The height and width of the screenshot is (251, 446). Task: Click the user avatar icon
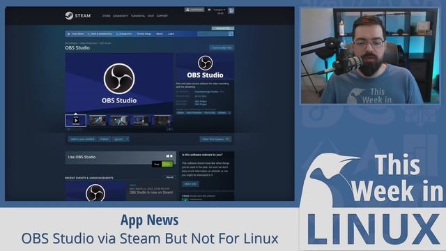pyautogui.click(x=231, y=10)
